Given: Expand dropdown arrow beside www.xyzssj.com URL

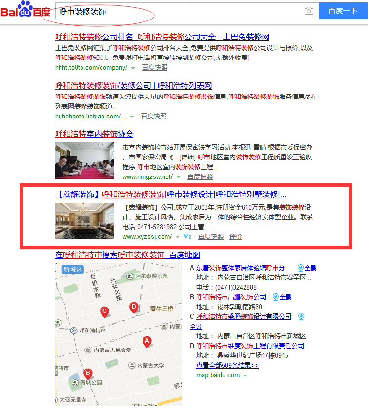Looking at the screenshot, I should (x=178, y=237).
